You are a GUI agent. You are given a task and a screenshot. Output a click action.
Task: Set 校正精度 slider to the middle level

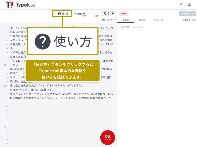coord(90,14)
